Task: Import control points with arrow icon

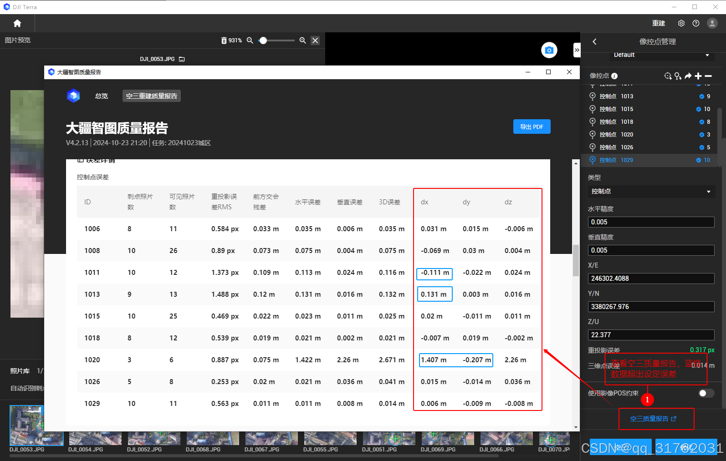Action: [688, 76]
